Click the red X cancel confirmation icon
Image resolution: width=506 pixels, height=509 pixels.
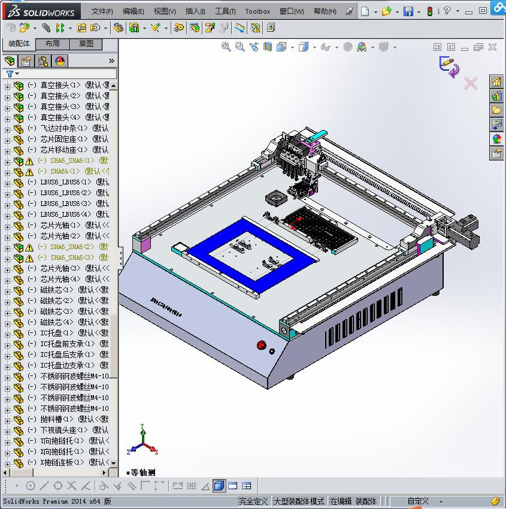(470, 83)
